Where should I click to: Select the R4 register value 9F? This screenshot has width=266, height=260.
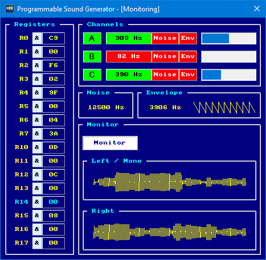coord(54,93)
